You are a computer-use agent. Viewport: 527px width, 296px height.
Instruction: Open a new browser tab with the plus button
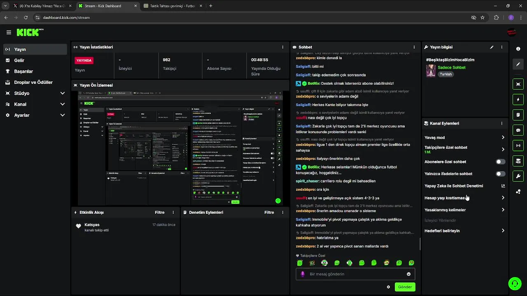(x=211, y=6)
